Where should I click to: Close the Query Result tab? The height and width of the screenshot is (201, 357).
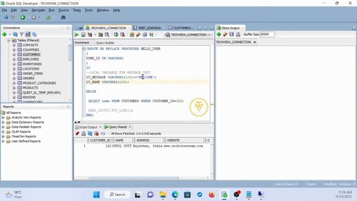tap(130, 127)
